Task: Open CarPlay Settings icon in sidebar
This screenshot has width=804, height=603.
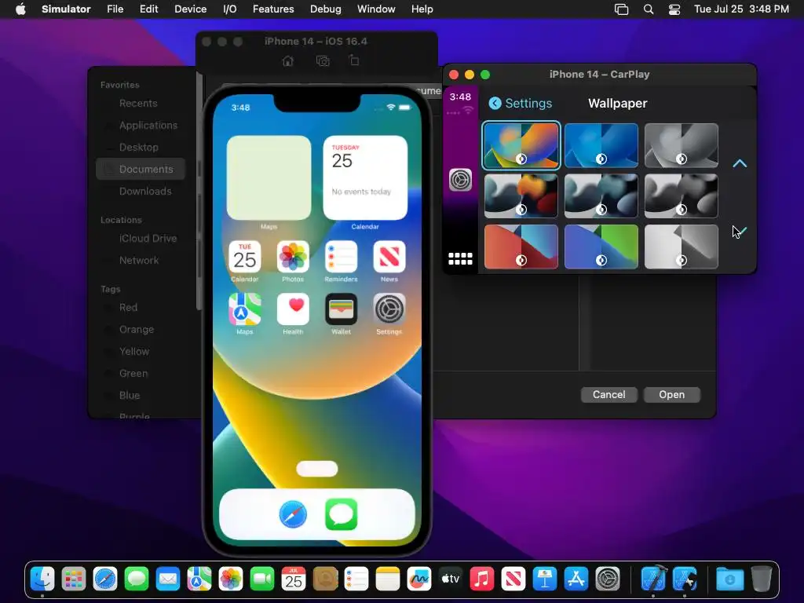Action: 460,180
